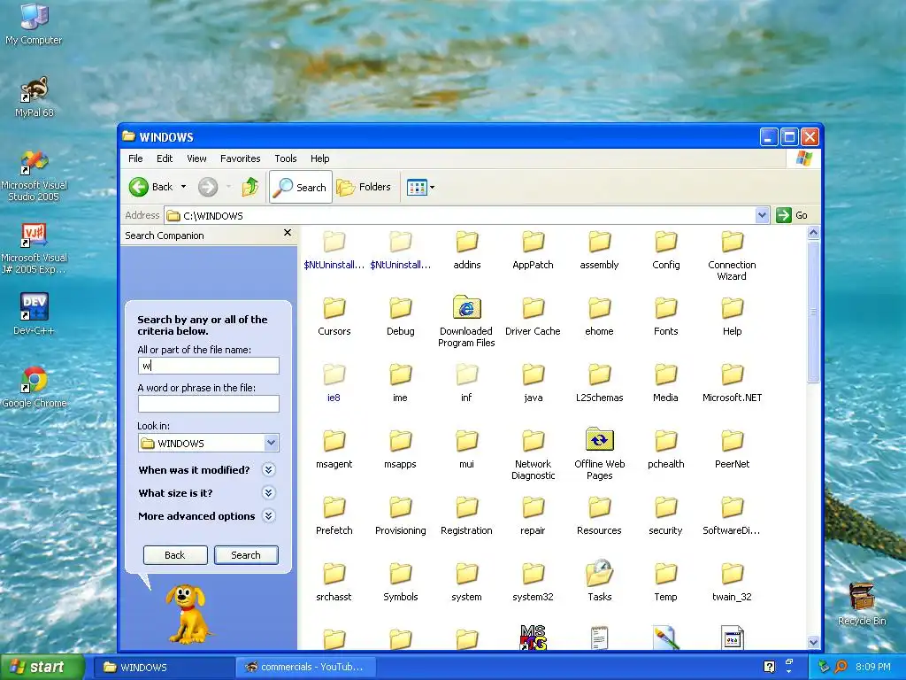
Task: Select the ie8 folder
Action: [x=334, y=382]
